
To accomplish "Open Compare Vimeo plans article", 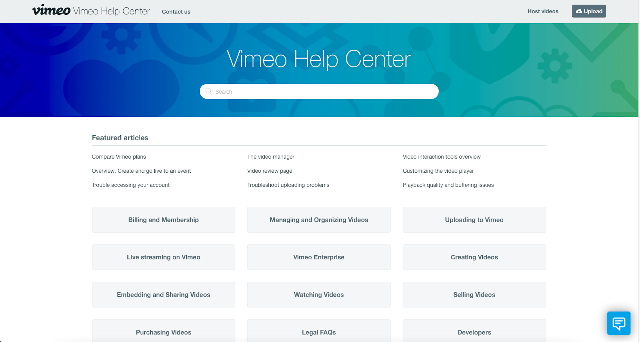I will pyautogui.click(x=119, y=157).
